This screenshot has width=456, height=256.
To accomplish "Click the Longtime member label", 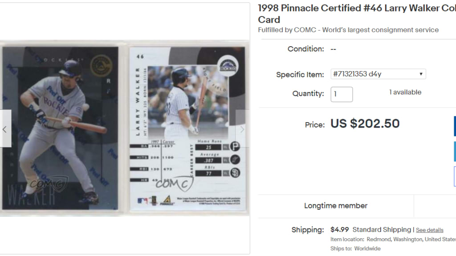I will point(336,206).
